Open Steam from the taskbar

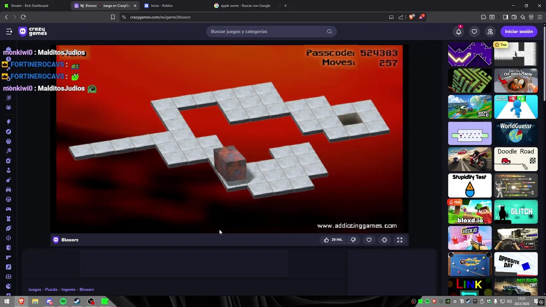(x=77, y=301)
